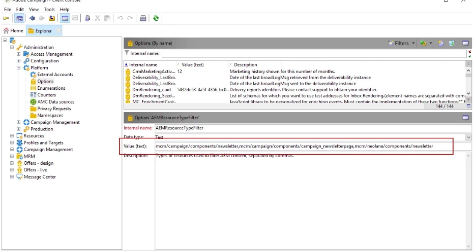The width and height of the screenshot is (475, 251).
Task: Open the Data type dropdown
Action: pos(468,137)
